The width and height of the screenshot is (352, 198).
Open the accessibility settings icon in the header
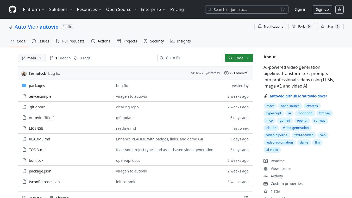tap(339, 9)
